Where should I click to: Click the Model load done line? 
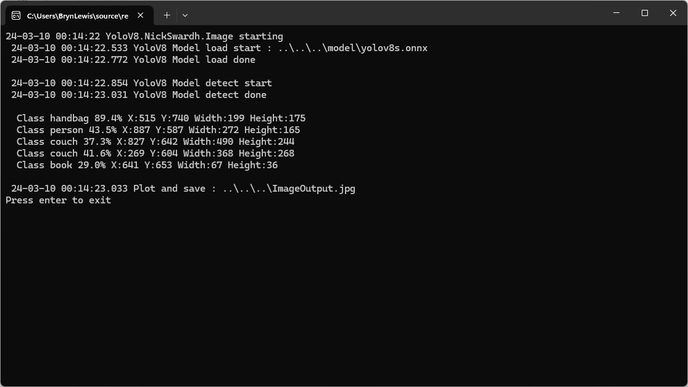[x=133, y=60]
